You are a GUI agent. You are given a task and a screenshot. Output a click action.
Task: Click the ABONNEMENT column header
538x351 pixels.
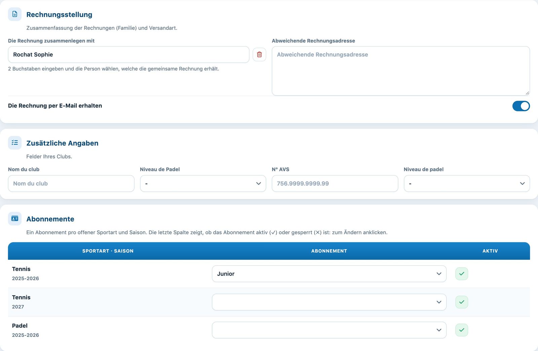pyautogui.click(x=329, y=251)
